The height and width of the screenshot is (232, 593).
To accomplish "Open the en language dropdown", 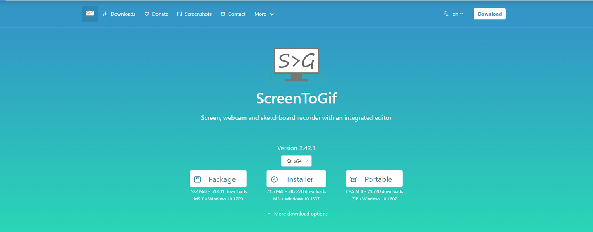I will coord(458,14).
